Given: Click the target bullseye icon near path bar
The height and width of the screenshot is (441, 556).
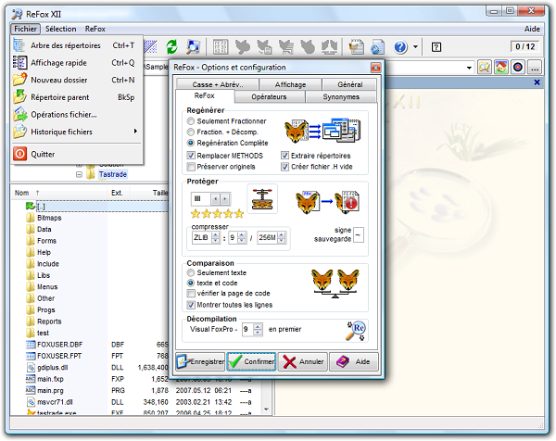Looking at the screenshot, I should 518,67.
